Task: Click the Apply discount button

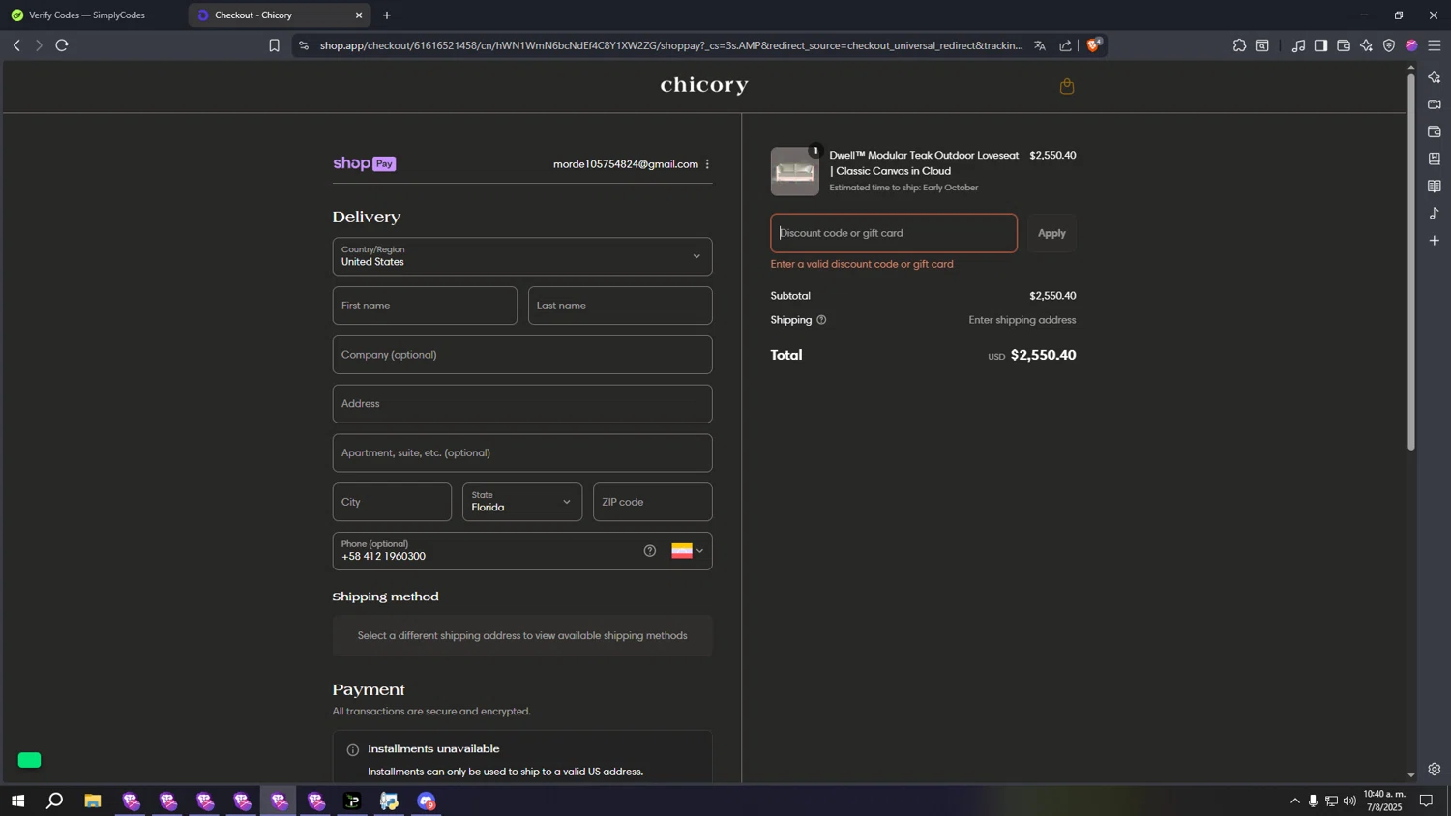Action: (1051, 233)
